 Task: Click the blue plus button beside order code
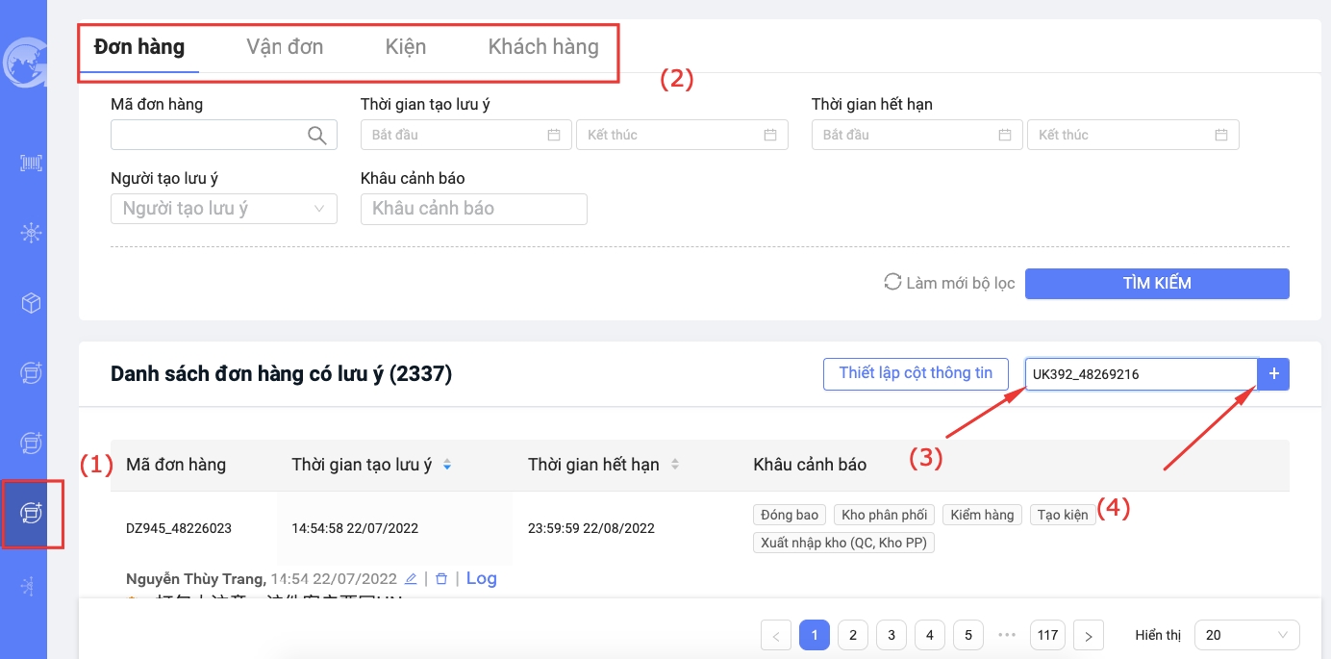coord(1273,374)
